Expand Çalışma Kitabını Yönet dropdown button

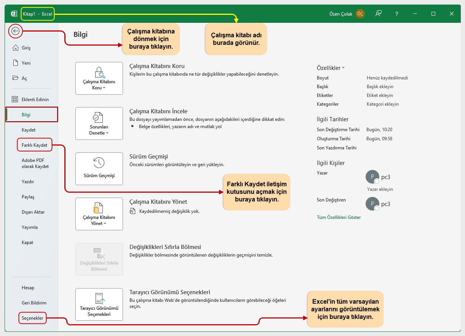coord(99,214)
